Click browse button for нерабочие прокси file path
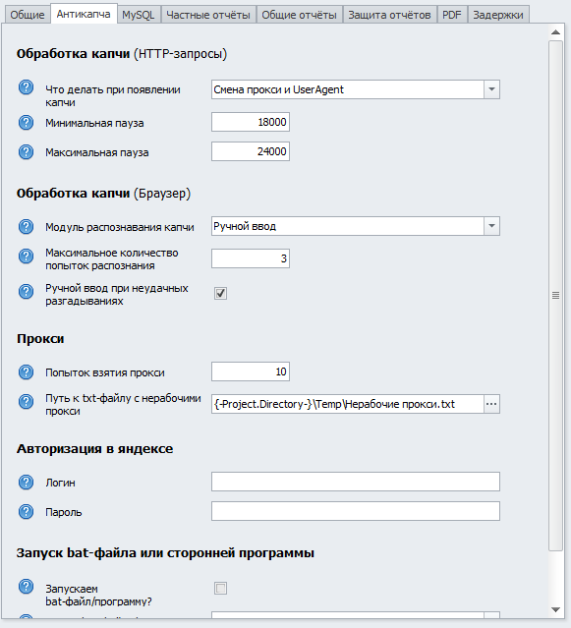This screenshot has height=628, width=571. (x=491, y=404)
